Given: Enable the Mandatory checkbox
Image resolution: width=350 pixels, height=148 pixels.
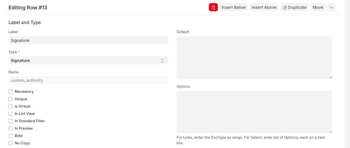Looking at the screenshot, I should [x=10, y=92].
